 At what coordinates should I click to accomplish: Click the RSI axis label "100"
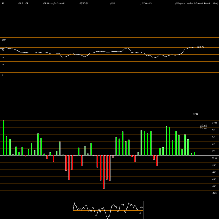pos(4,40)
